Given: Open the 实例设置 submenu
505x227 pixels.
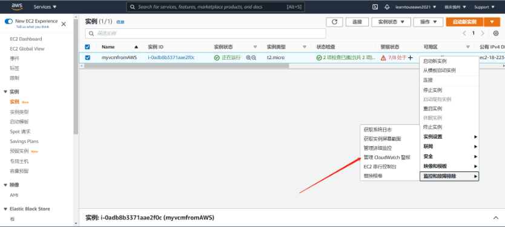Looking at the screenshot, I should click(x=450, y=137).
